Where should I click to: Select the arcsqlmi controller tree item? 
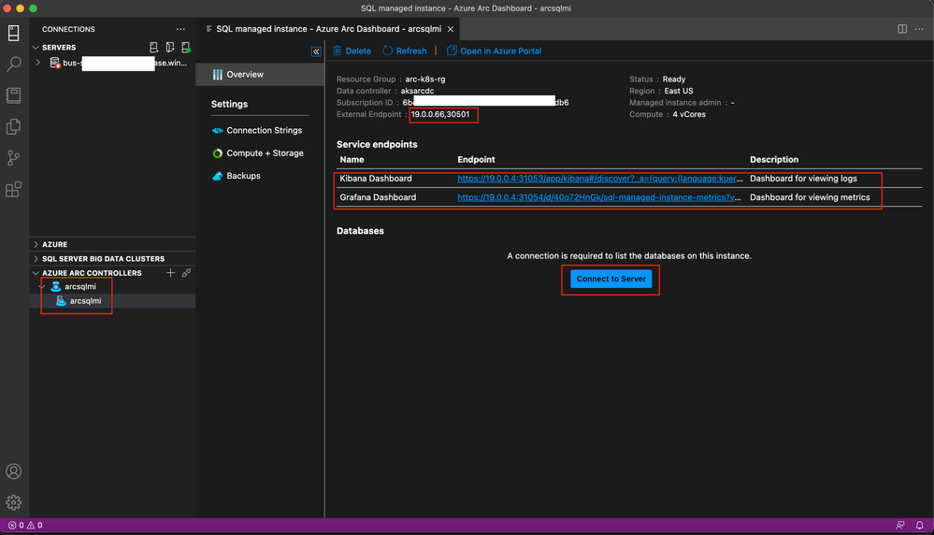pyautogui.click(x=79, y=286)
